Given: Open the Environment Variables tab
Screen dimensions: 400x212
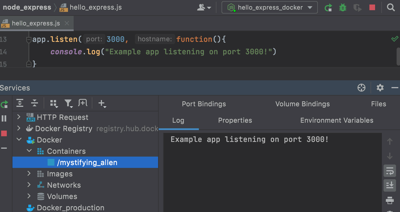Looking at the screenshot, I should click(x=337, y=120).
